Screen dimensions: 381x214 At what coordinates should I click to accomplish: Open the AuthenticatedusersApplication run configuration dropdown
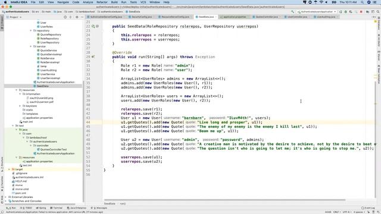click(317, 12)
